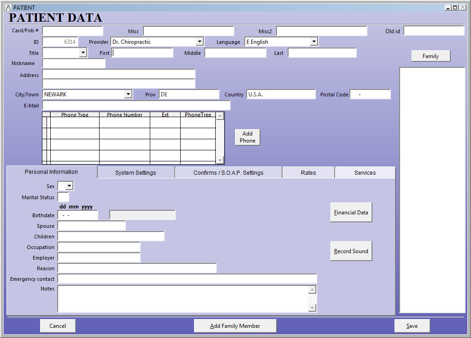Click the Emergency contact field

(x=187, y=279)
